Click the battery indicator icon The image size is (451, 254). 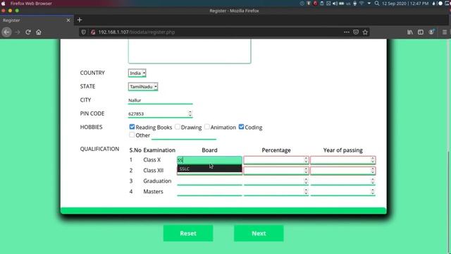pos(341,4)
